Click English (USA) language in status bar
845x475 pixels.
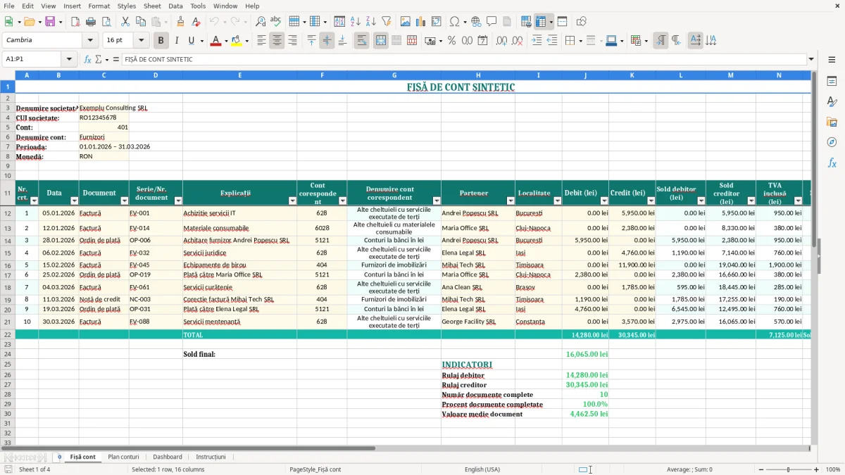[x=482, y=469]
